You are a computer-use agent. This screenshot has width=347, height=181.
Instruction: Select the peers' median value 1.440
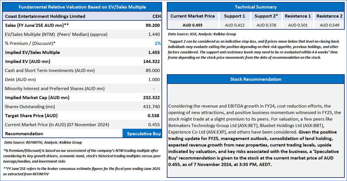[154, 34]
